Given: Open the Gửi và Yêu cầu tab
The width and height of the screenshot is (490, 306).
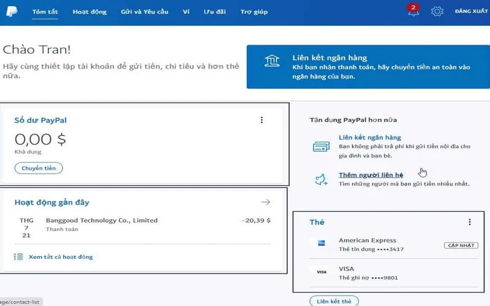Looking at the screenshot, I should pos(145,12).
